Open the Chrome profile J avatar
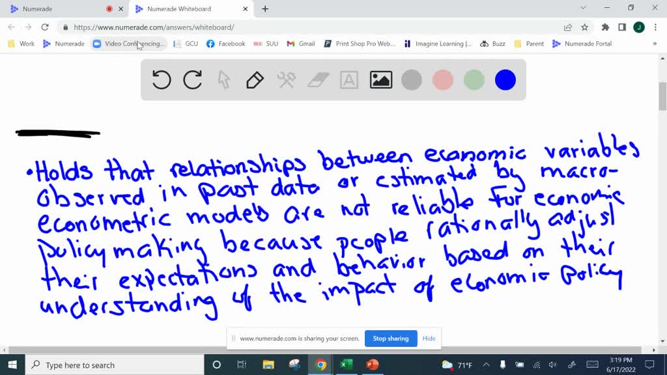This screenshot has width=667, height=375. coord(639,27)
